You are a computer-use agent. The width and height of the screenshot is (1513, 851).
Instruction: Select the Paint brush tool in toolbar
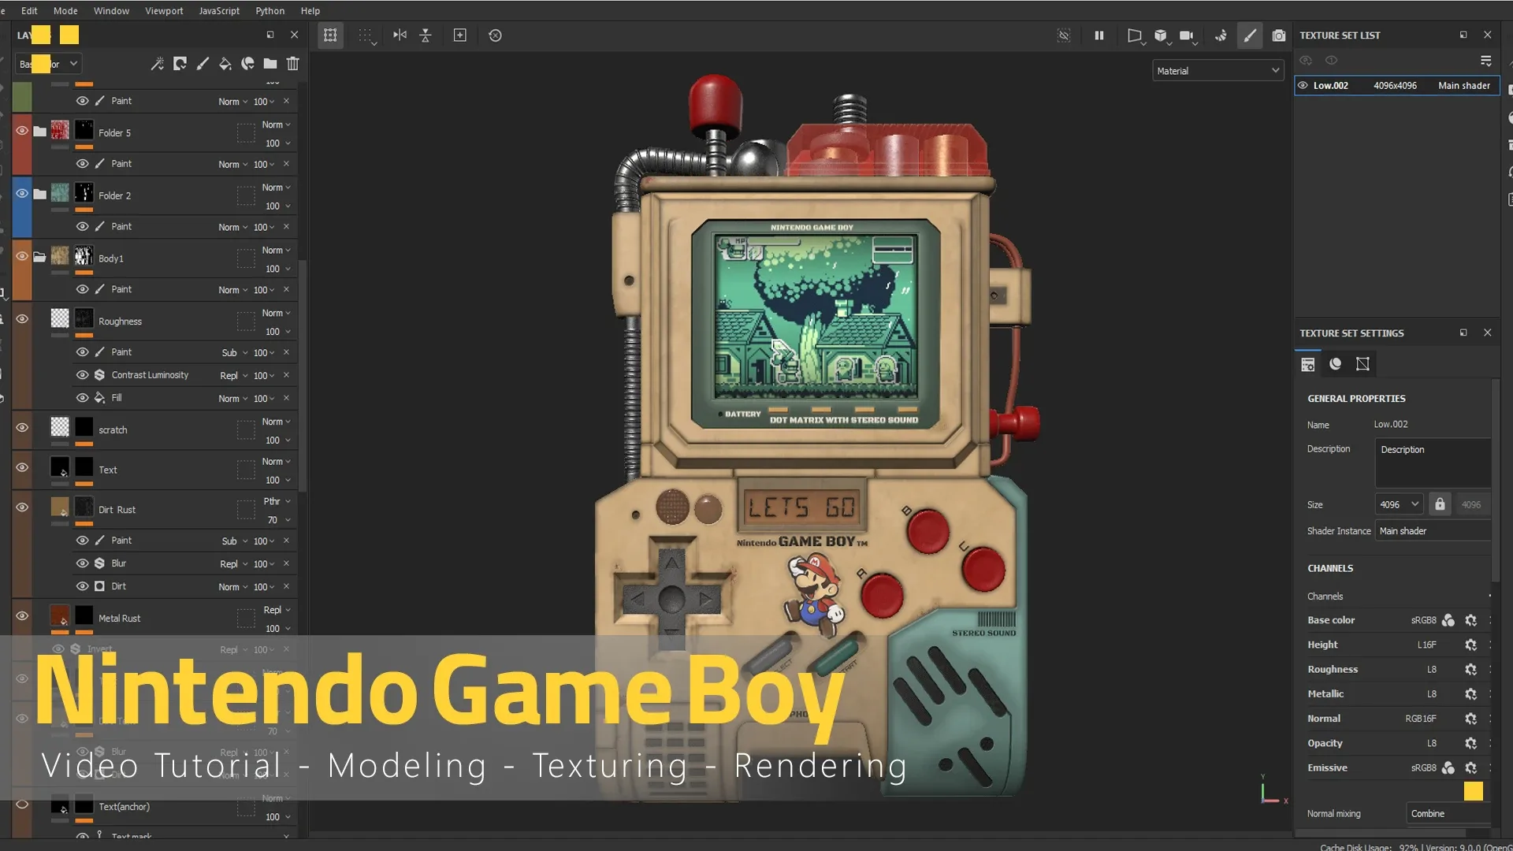[x=1249, y=35]
